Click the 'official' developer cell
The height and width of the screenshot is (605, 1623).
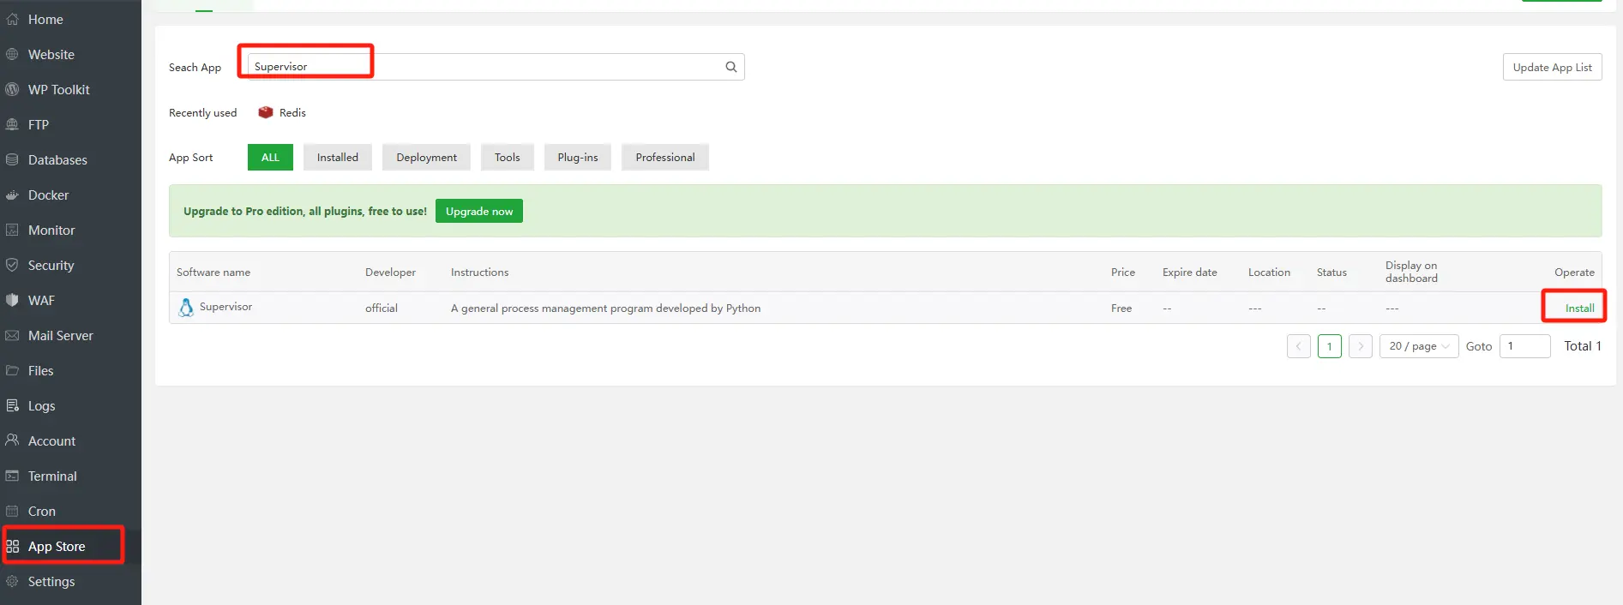pos(382,308)
